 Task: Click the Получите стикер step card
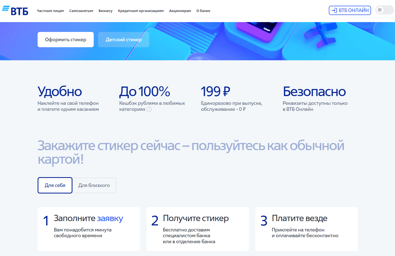[x=198, y=229]
